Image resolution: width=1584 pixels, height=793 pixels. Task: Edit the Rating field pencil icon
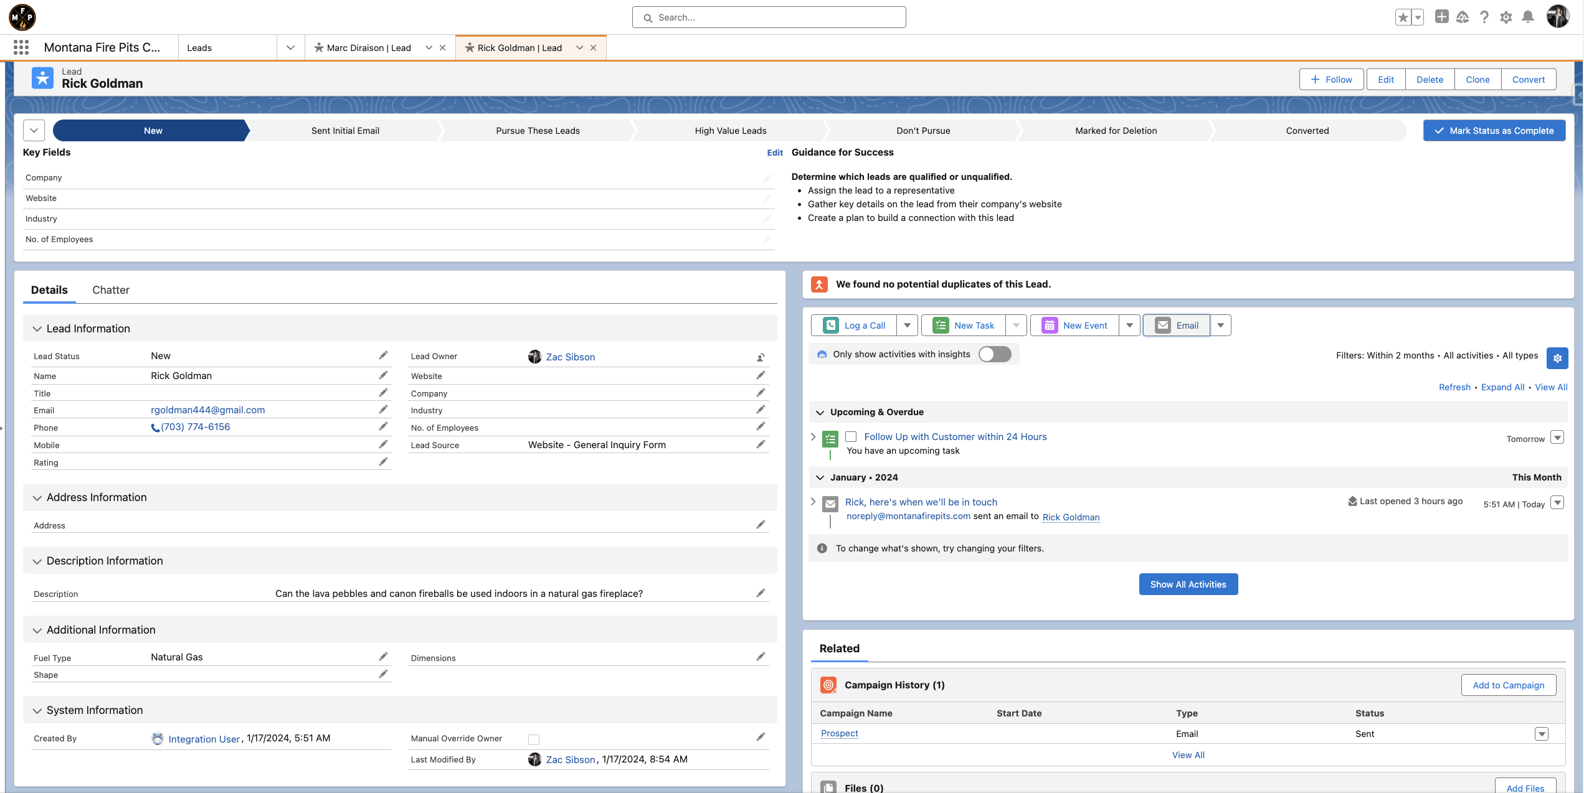[x=383, y=462]
